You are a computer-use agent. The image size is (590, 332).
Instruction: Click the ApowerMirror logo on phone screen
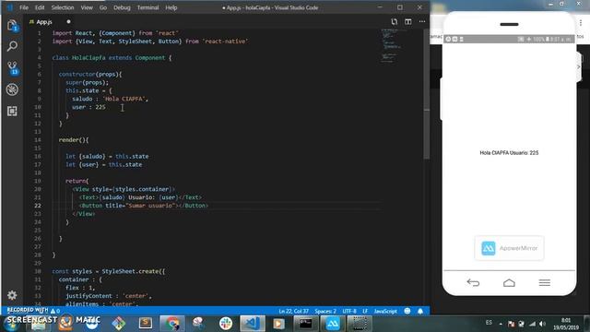[x=489, y=248]
